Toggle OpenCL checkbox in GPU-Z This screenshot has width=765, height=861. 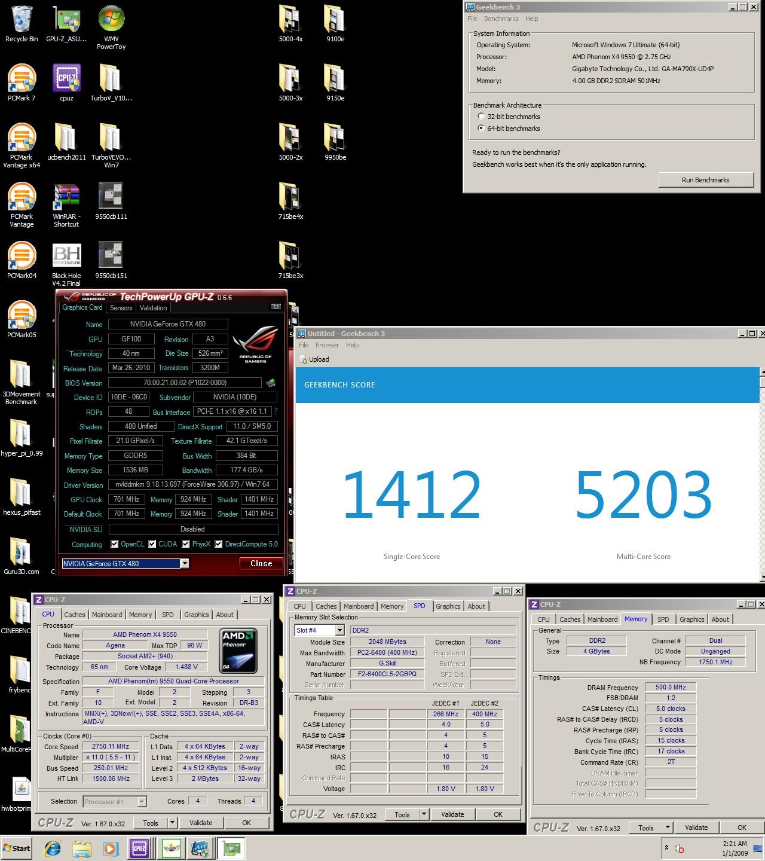pyautogui.click(x=114, y=544)
